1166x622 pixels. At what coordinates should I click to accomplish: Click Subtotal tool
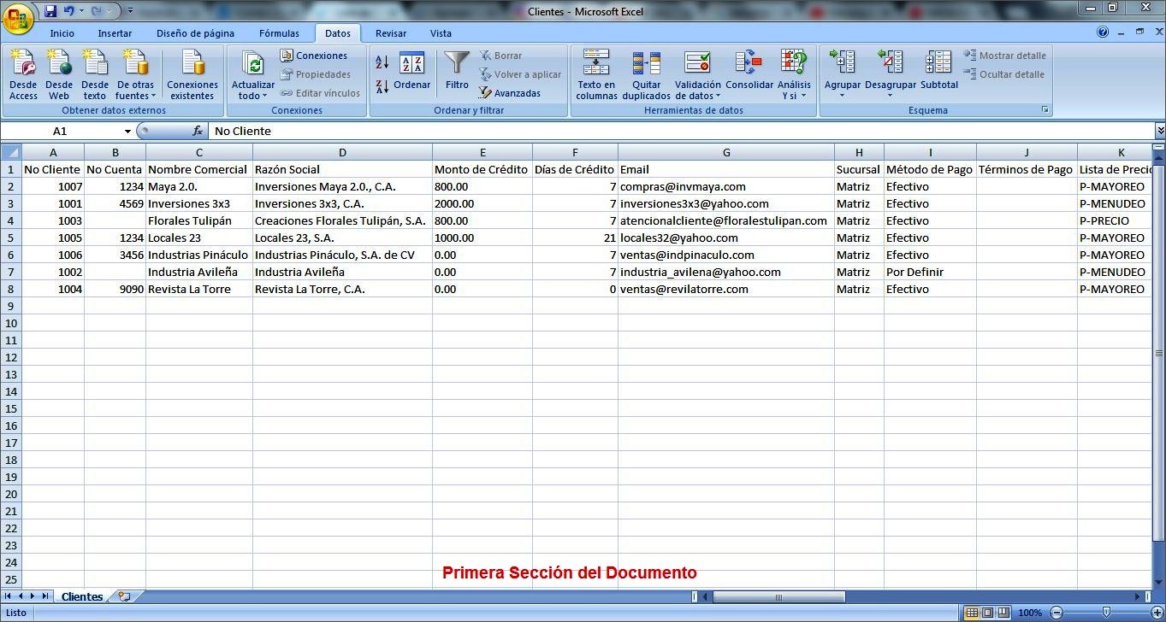click(x=939, y=71)
